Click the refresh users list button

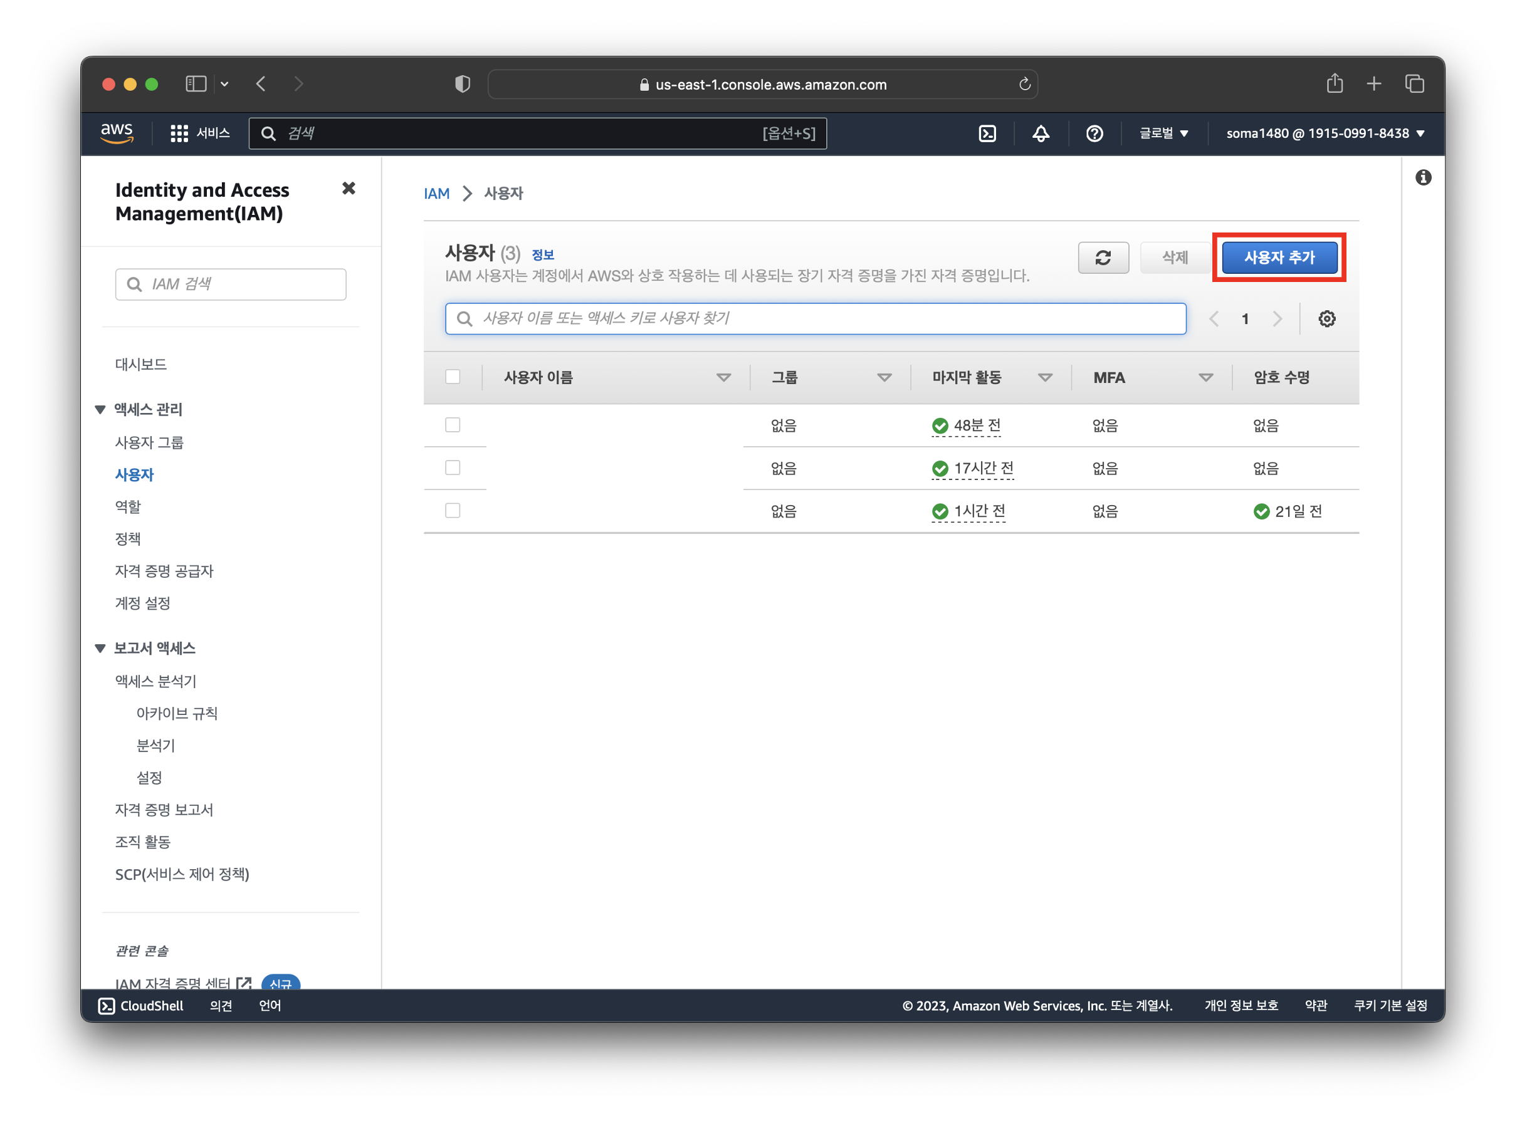pyautogui.click(x=1103, y=258)
